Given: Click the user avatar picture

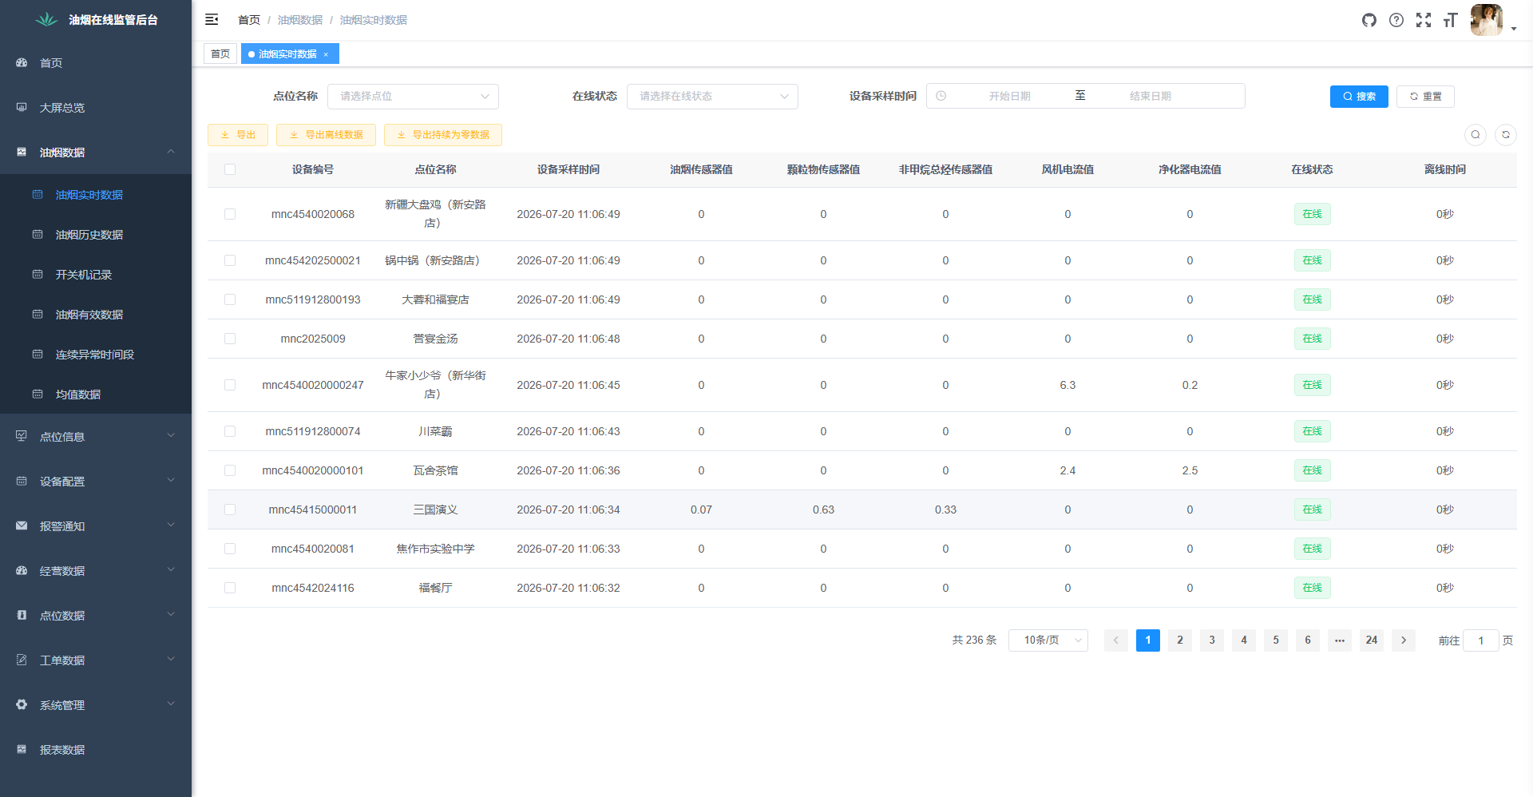Looking at the screenshot, I should [1487, 20].
